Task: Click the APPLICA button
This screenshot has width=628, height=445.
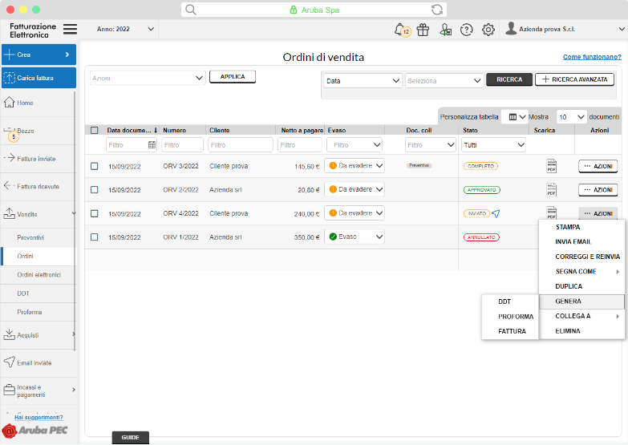Action: click(x=233, y=76)
